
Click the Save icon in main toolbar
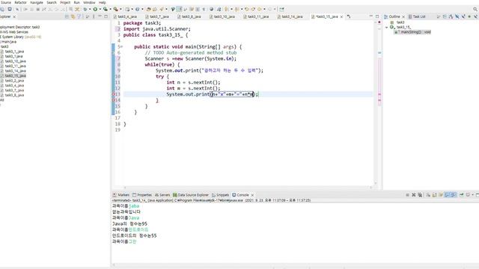click(3, 9)
